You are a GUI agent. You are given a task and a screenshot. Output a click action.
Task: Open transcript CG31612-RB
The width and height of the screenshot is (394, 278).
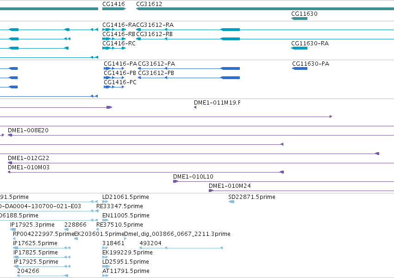(265, 39)
